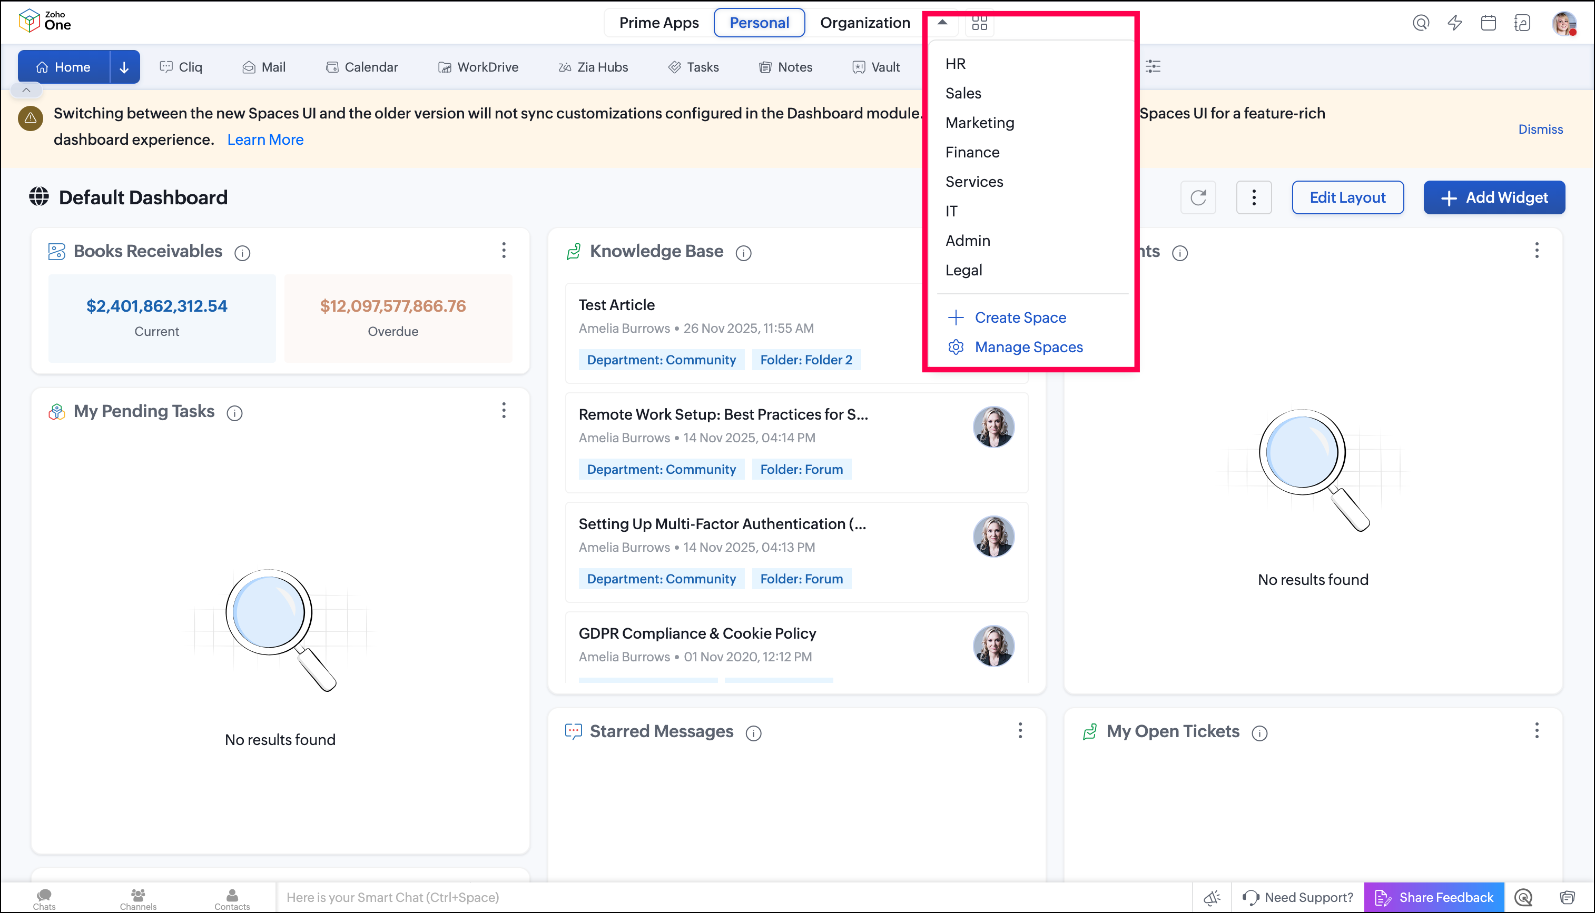
Task: Show Starred Messages info icon
Action: point(753,733)
